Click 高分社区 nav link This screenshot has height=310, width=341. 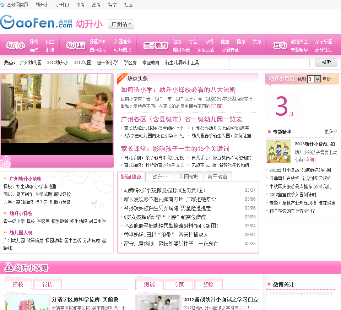pyautogui.click(x=324, y=50)
